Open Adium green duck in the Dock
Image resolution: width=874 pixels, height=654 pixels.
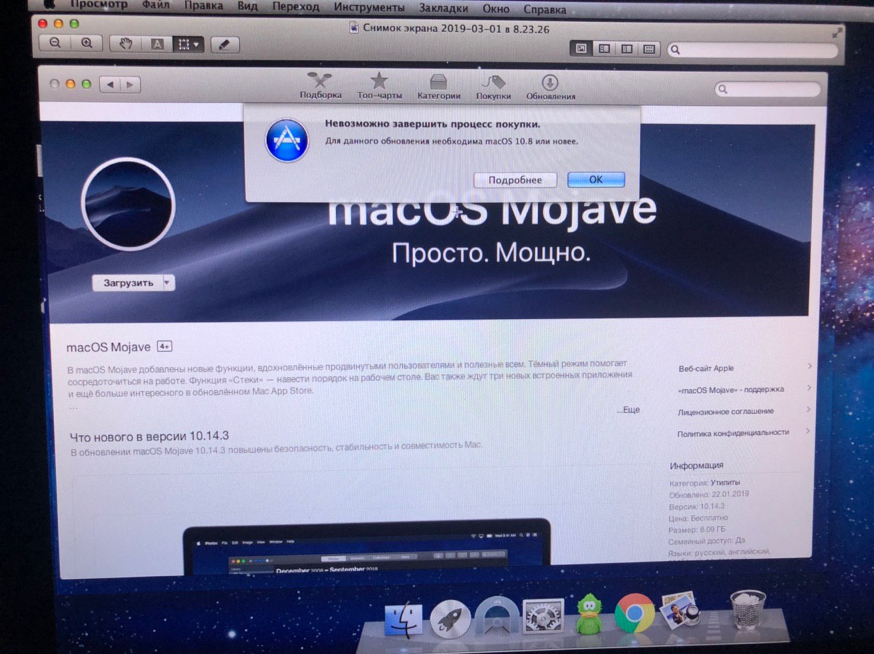[588, 614]
